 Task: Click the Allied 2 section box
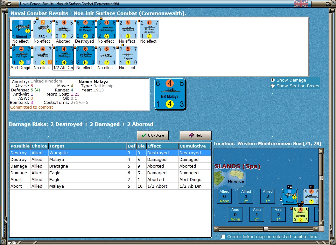pos(268,196)
